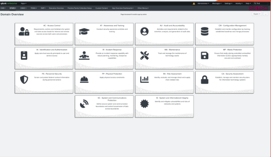Expand the Administrator menu
Viewport: 271px width, 157px height.
point(203,3)
